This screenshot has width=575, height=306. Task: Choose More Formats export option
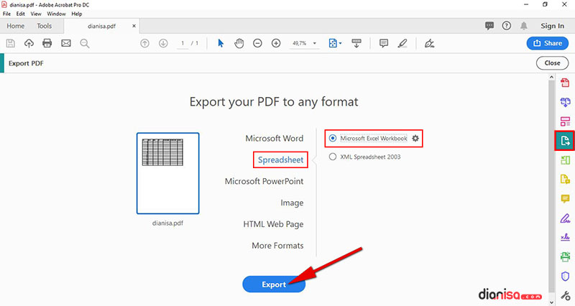(x=277, y=246)
